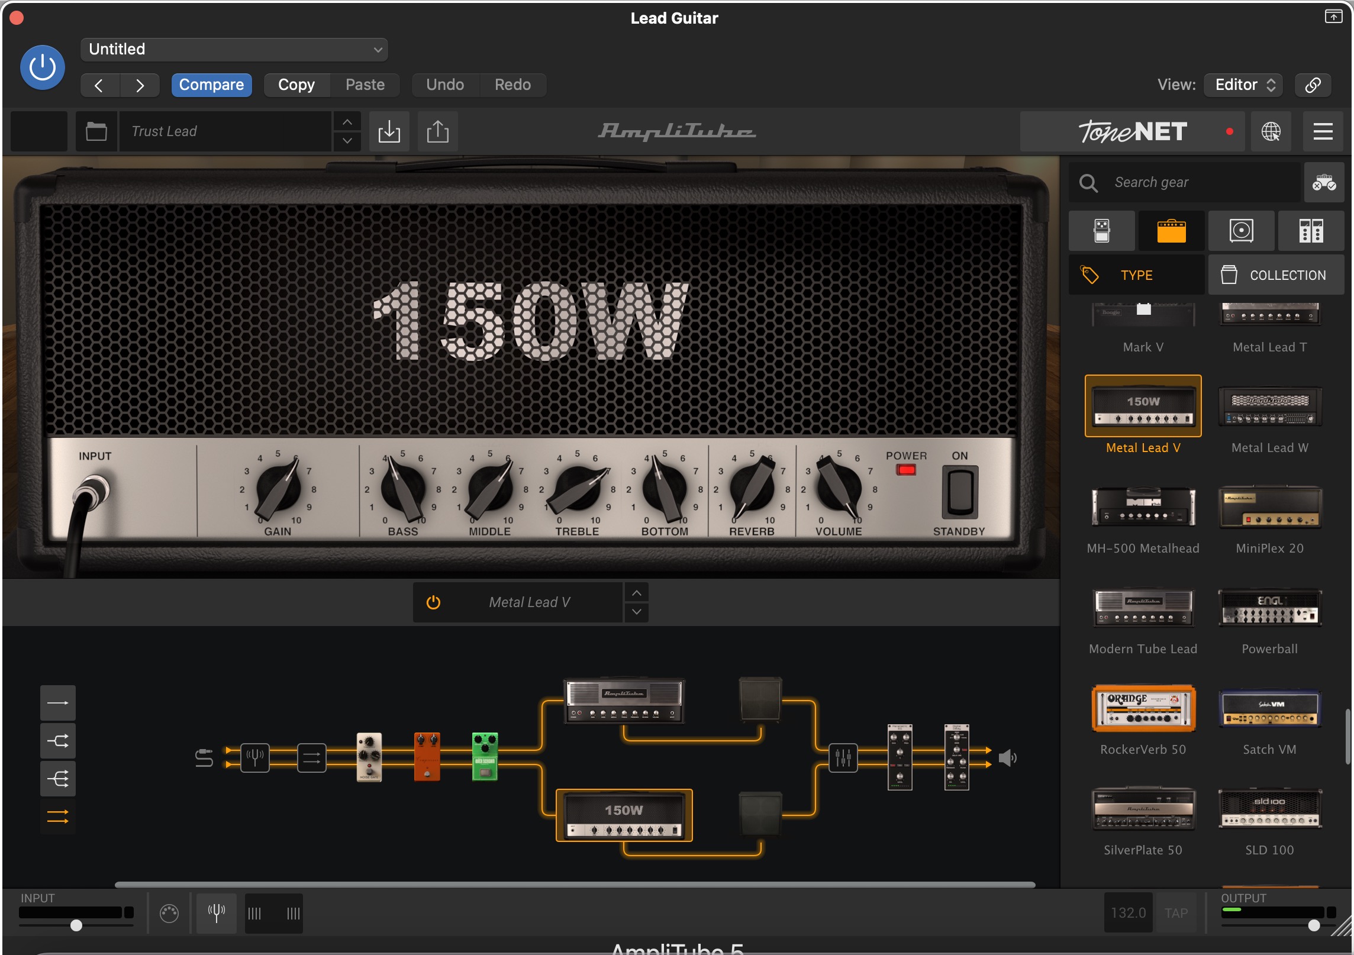
Task: Click the Redo button
Action: [512, 85]
